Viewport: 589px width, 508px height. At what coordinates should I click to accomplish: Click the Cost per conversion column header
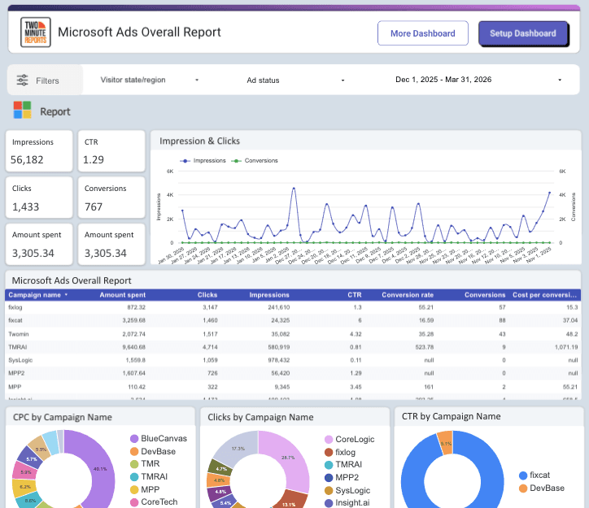coord(545,295)
